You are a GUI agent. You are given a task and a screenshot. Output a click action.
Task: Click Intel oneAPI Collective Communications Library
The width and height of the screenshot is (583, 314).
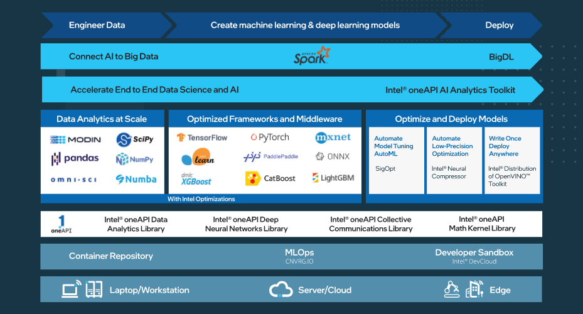pos(371,224)
